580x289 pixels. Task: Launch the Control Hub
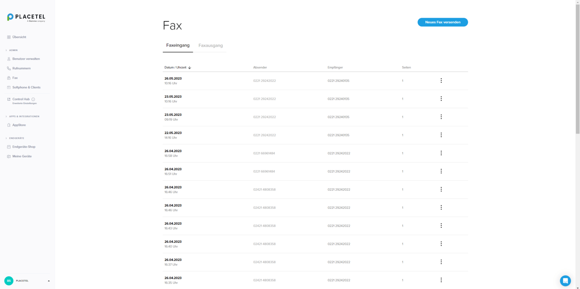click(x=21, y=99)
